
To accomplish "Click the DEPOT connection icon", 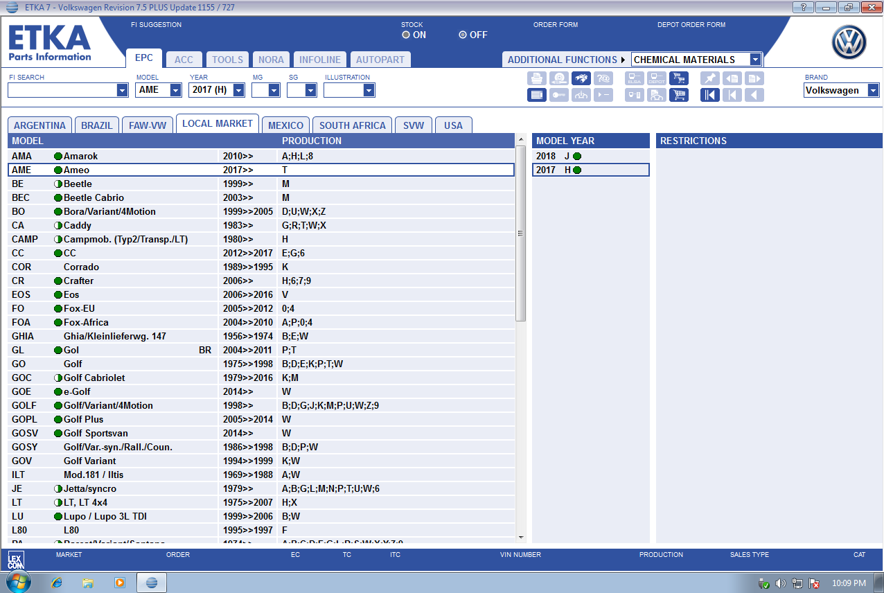I will pos(657,78).
